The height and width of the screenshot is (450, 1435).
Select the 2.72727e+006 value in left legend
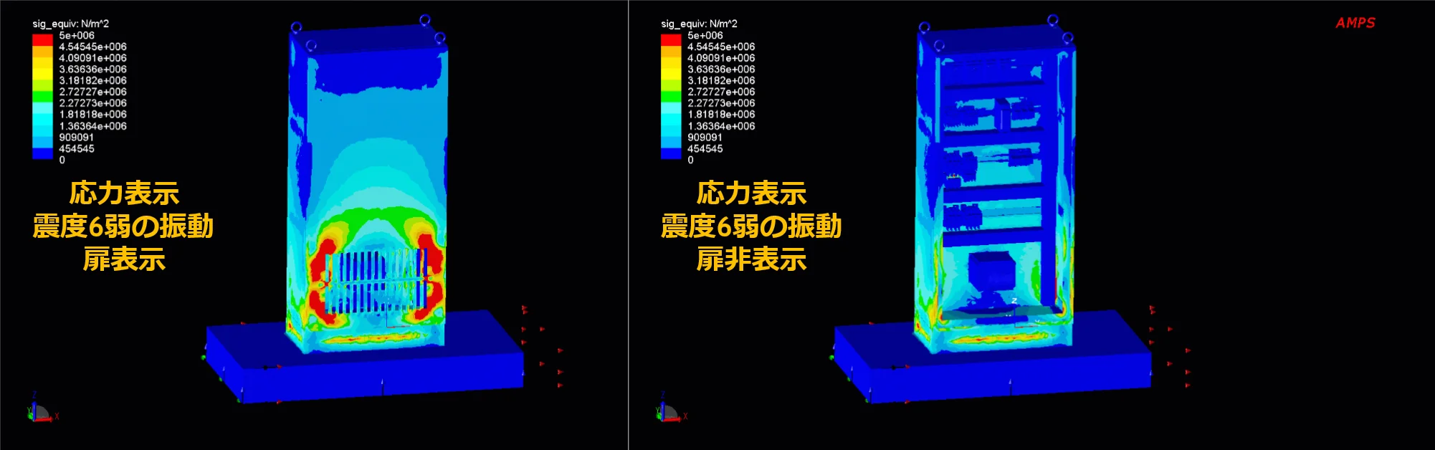coord(92,92)
